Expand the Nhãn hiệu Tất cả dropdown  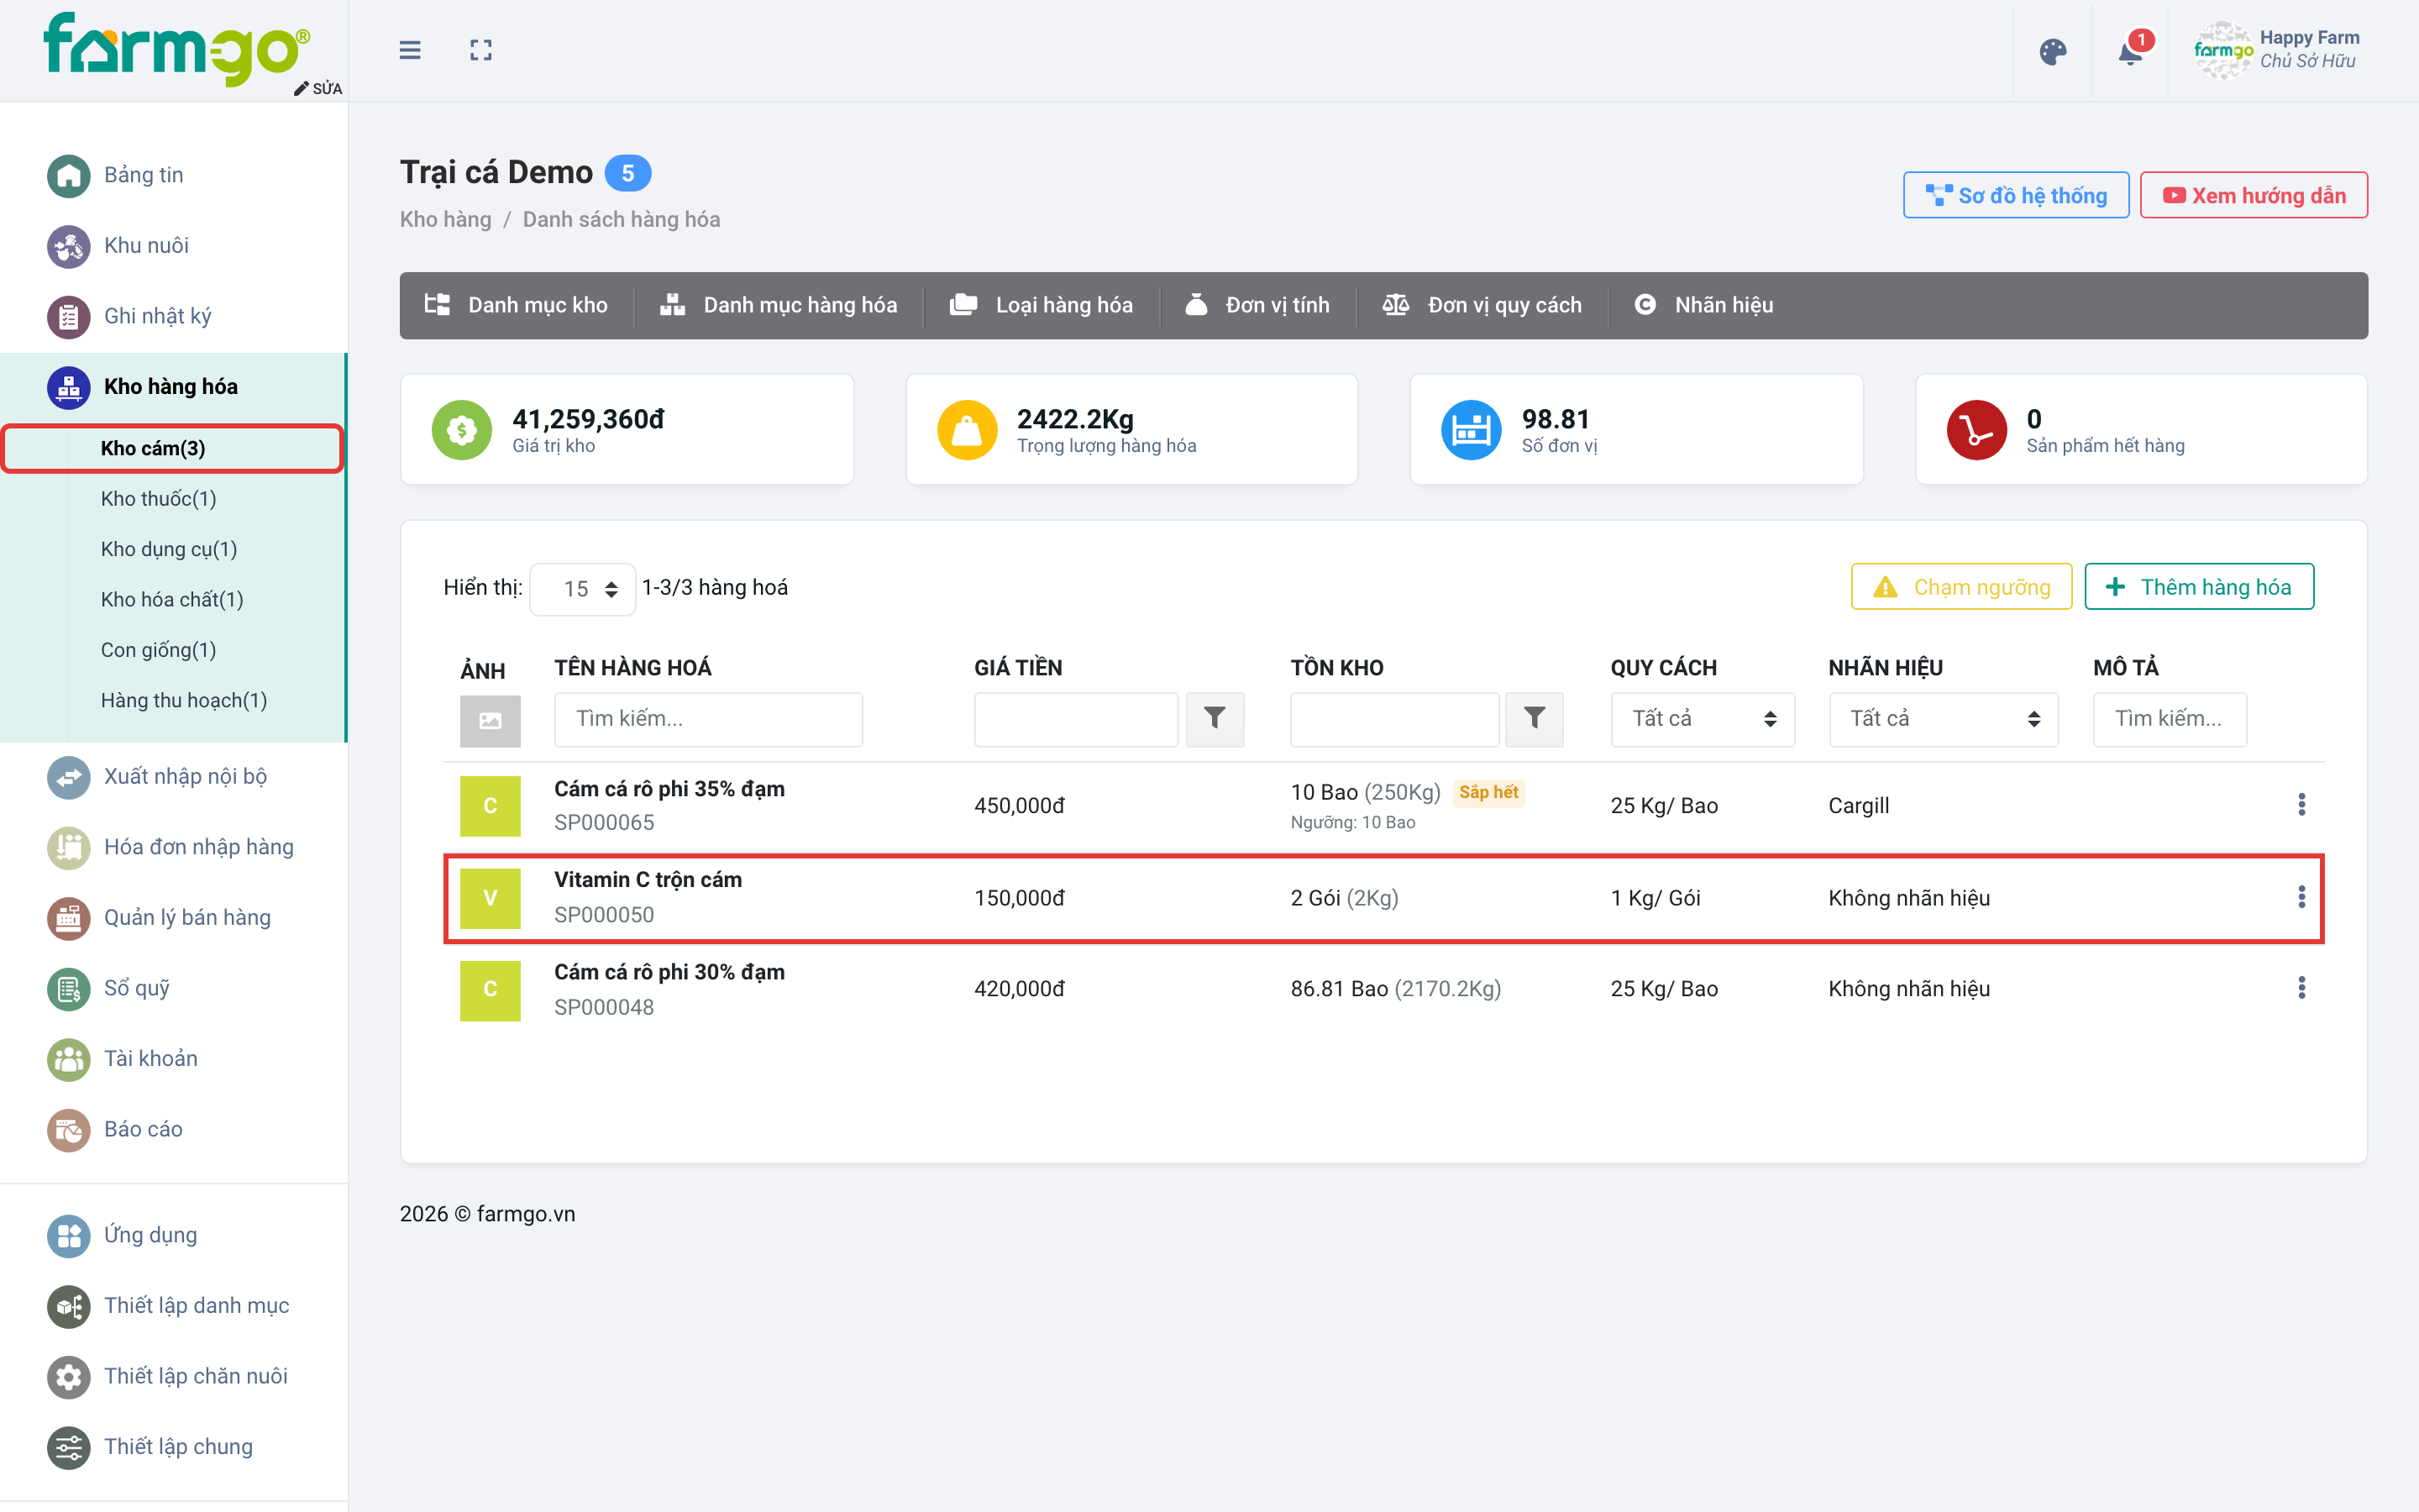(x=1944, y=718)
